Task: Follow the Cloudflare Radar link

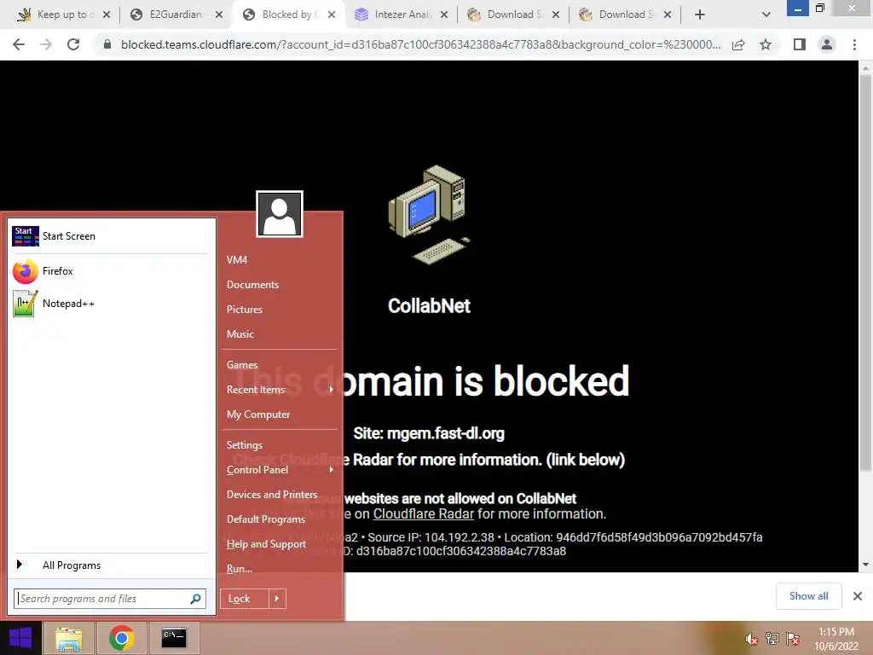Action: 423,513
